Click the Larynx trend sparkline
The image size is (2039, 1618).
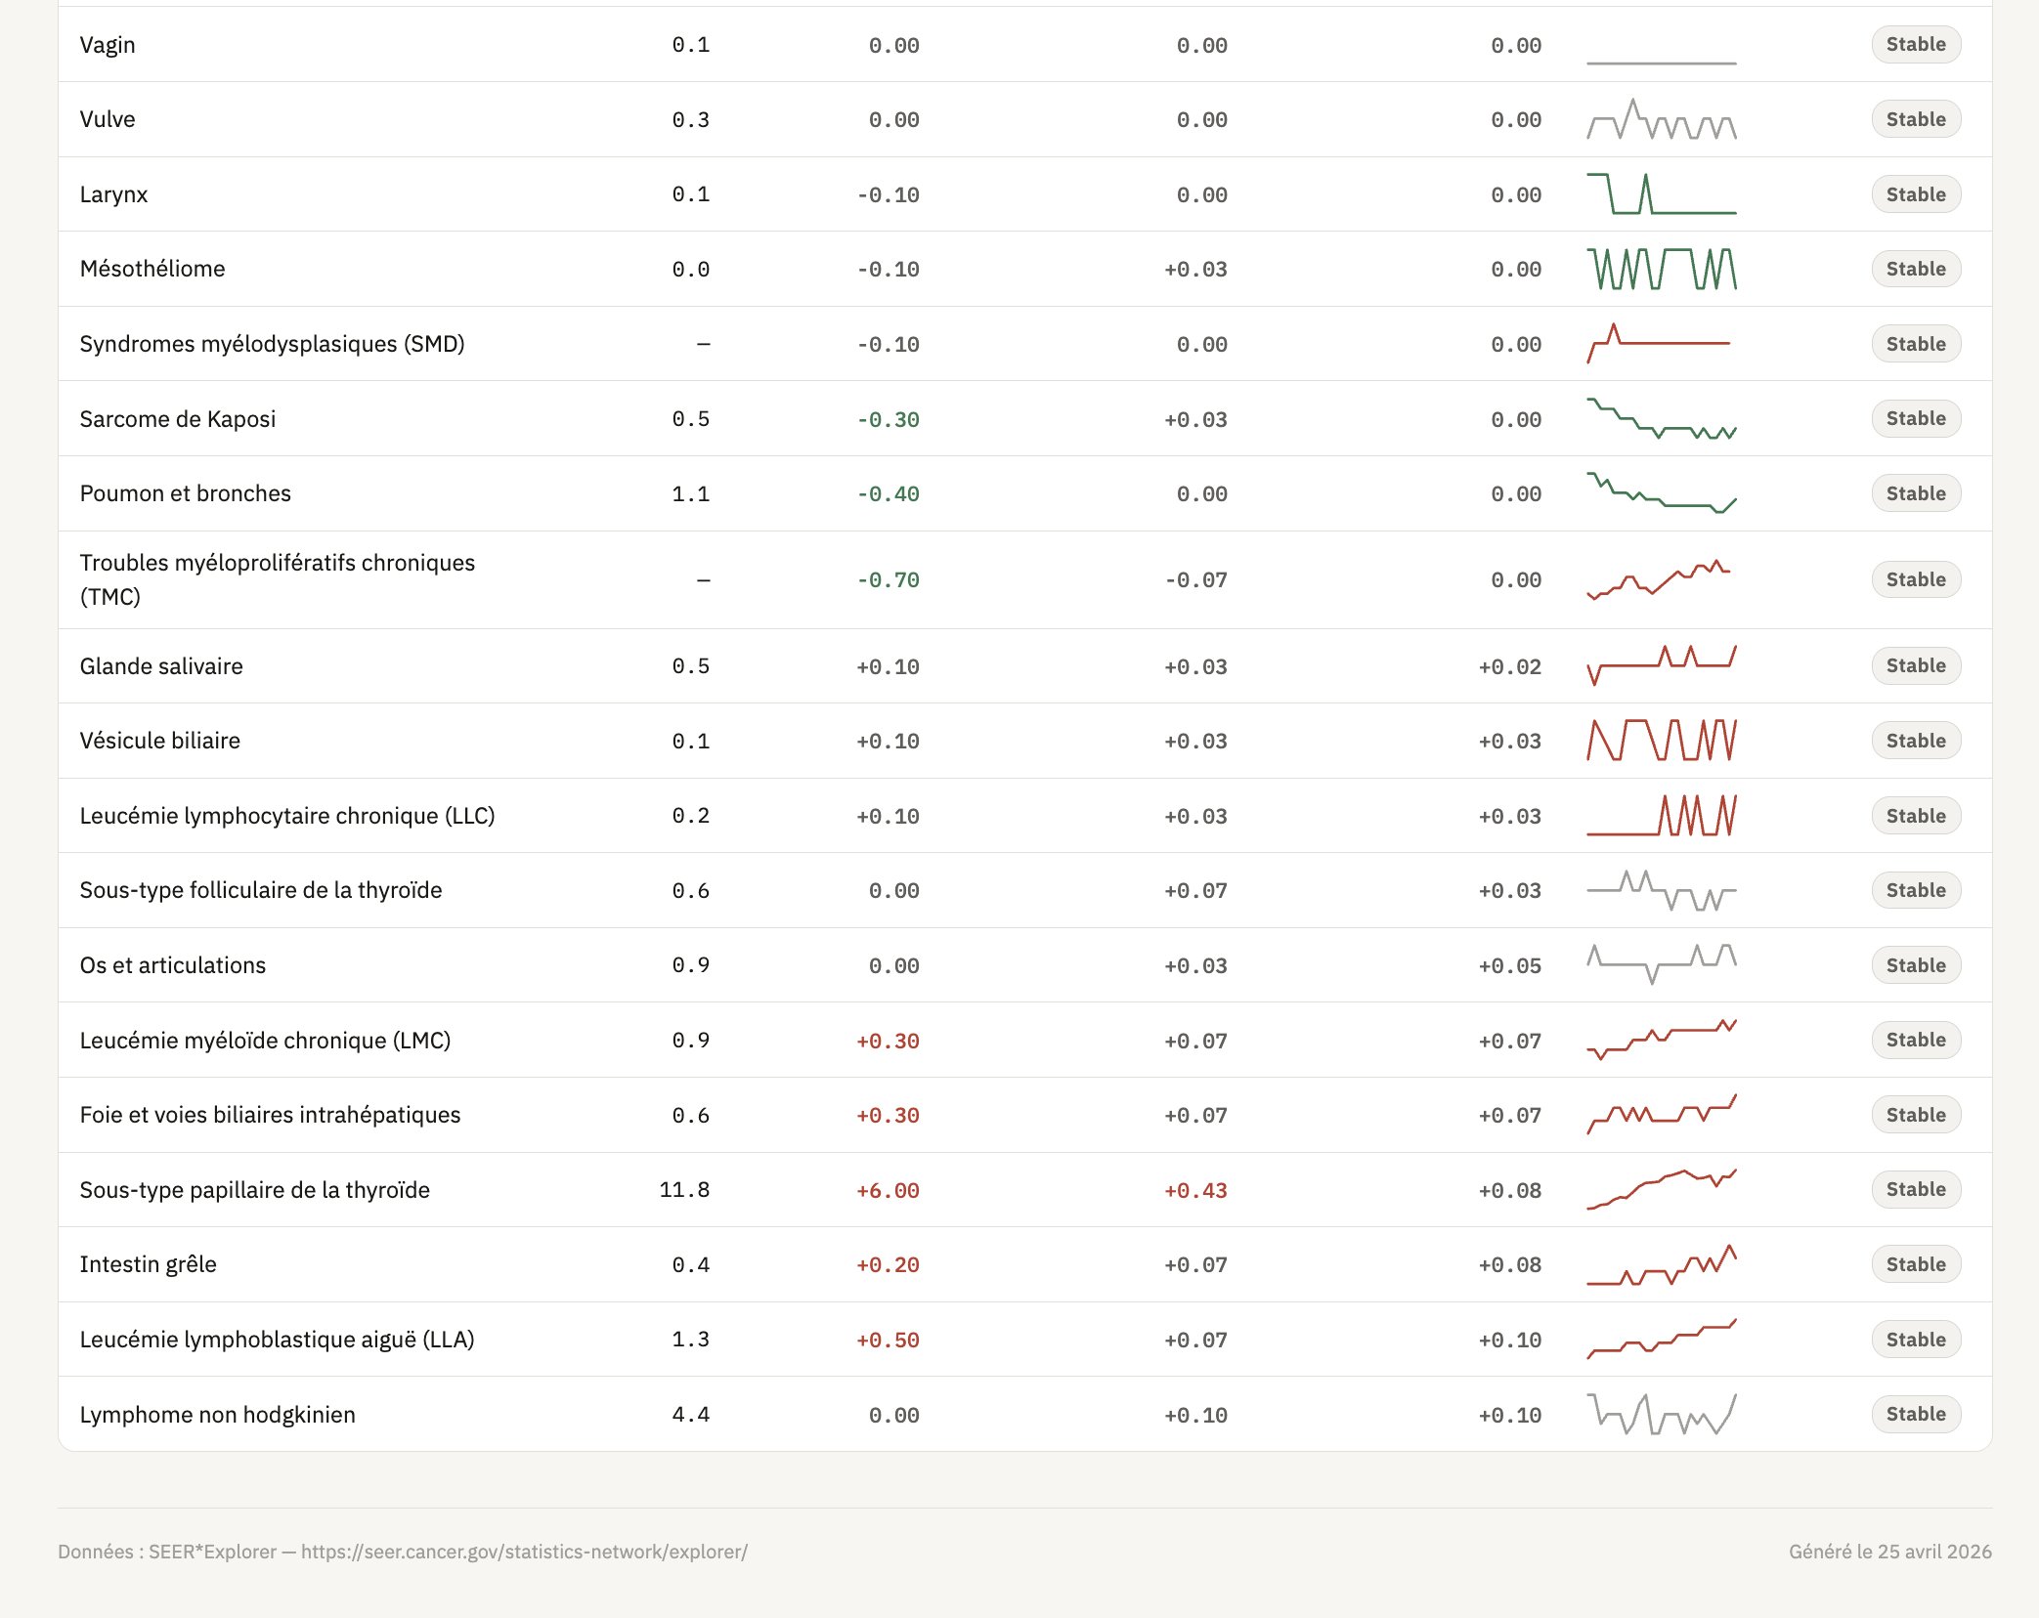coord(1661,193)
